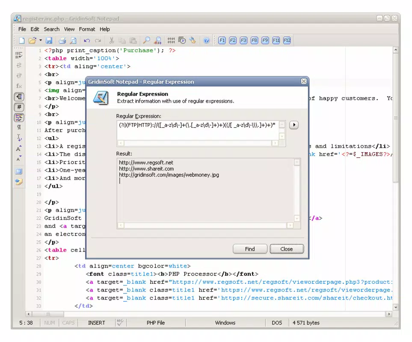Click the Close button in the dialog
Image resolution: width=412 pixels, height=342 pixels.
tap(287, 249)
